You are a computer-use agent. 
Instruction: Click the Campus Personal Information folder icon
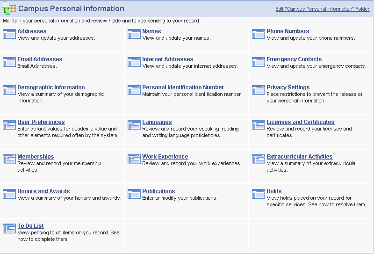coord(9,8)
